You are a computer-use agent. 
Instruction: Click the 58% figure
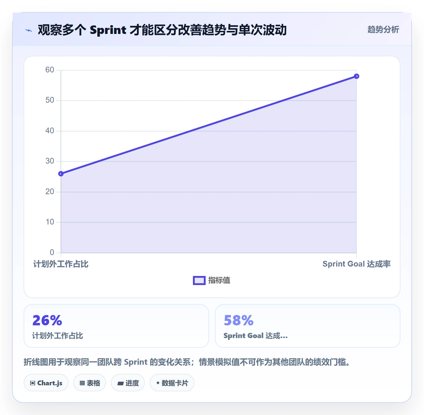(x=239, y=320)
